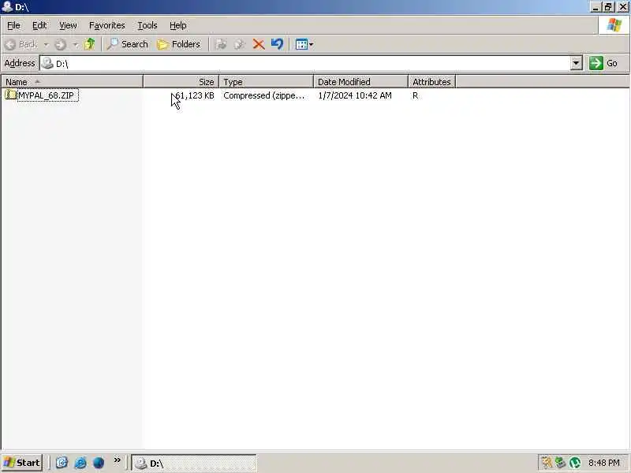The image size is (631, 473).
Task: Toggle the Folders pane
Action: pos(179,44)
